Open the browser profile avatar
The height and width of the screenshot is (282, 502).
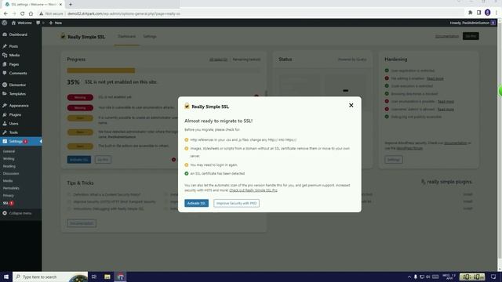click(x=487, y=13)
